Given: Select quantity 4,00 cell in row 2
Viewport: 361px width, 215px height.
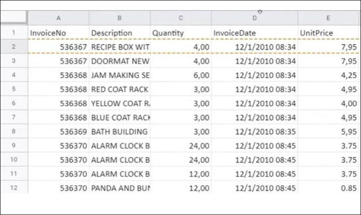Looking at the screenshot, I should (x=180, y=47).
